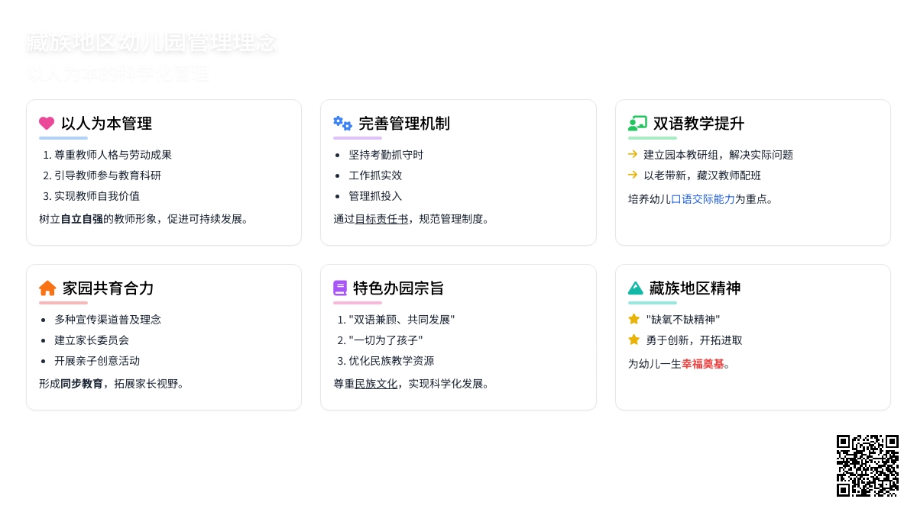The width and height of the screenshot is (917, 515).
Task: Click the QR code image
Action: [x=867, y=465]
